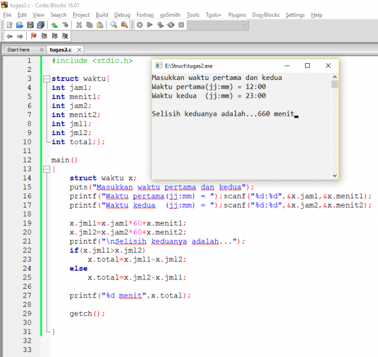Click line number 12 in the margin
This screenshot has width=378, height=357.
coord(27,160)
